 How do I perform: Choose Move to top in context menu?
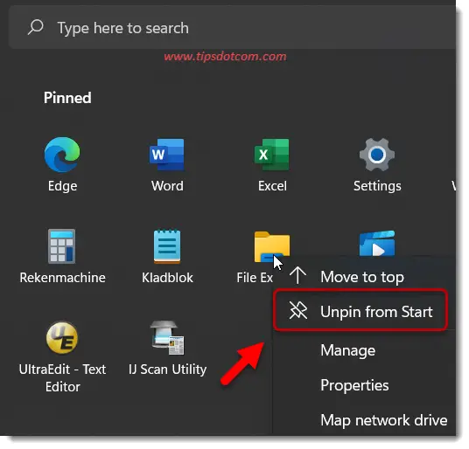click(364, 277)
